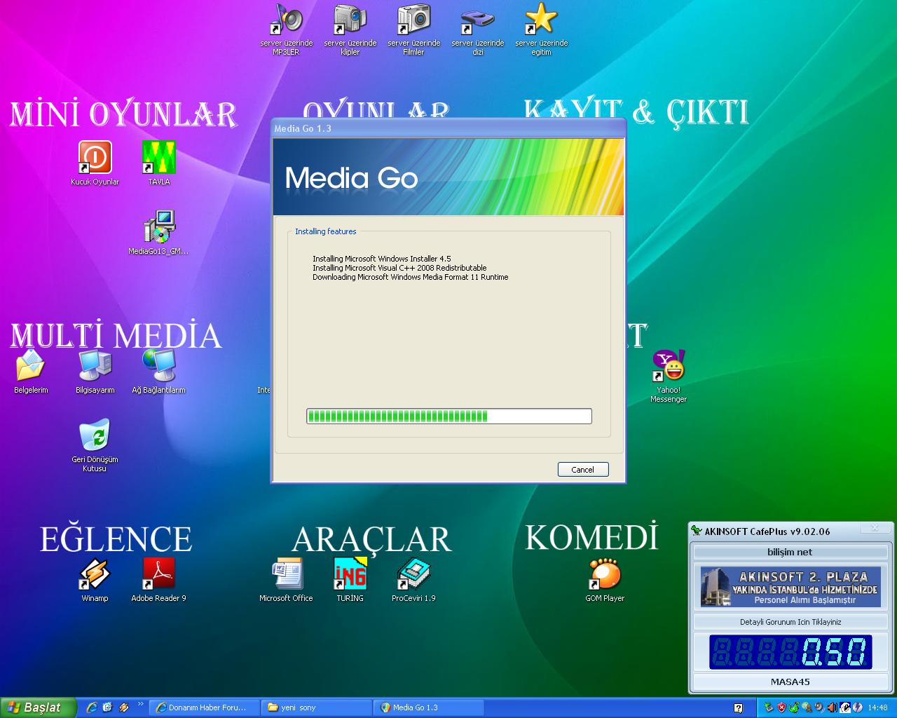Open server üzerinde Filmler shortcut
Image resolution: width=897 pixels, height=718 pixels.
point(413,29)
